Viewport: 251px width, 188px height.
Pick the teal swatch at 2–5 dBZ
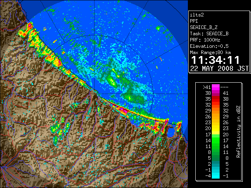pos(216,164)
